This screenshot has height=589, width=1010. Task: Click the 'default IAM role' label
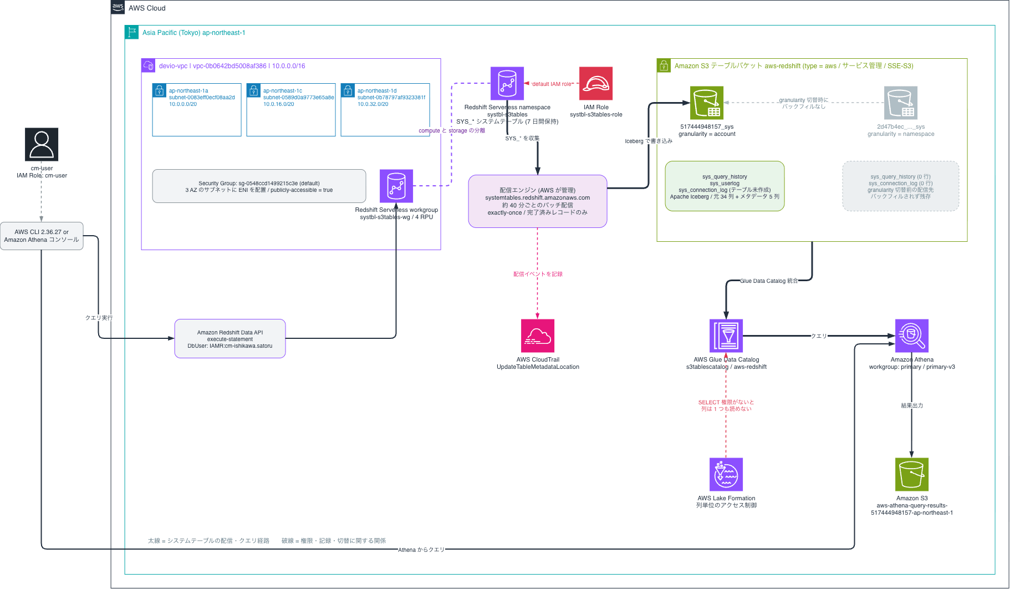(552, 84)
